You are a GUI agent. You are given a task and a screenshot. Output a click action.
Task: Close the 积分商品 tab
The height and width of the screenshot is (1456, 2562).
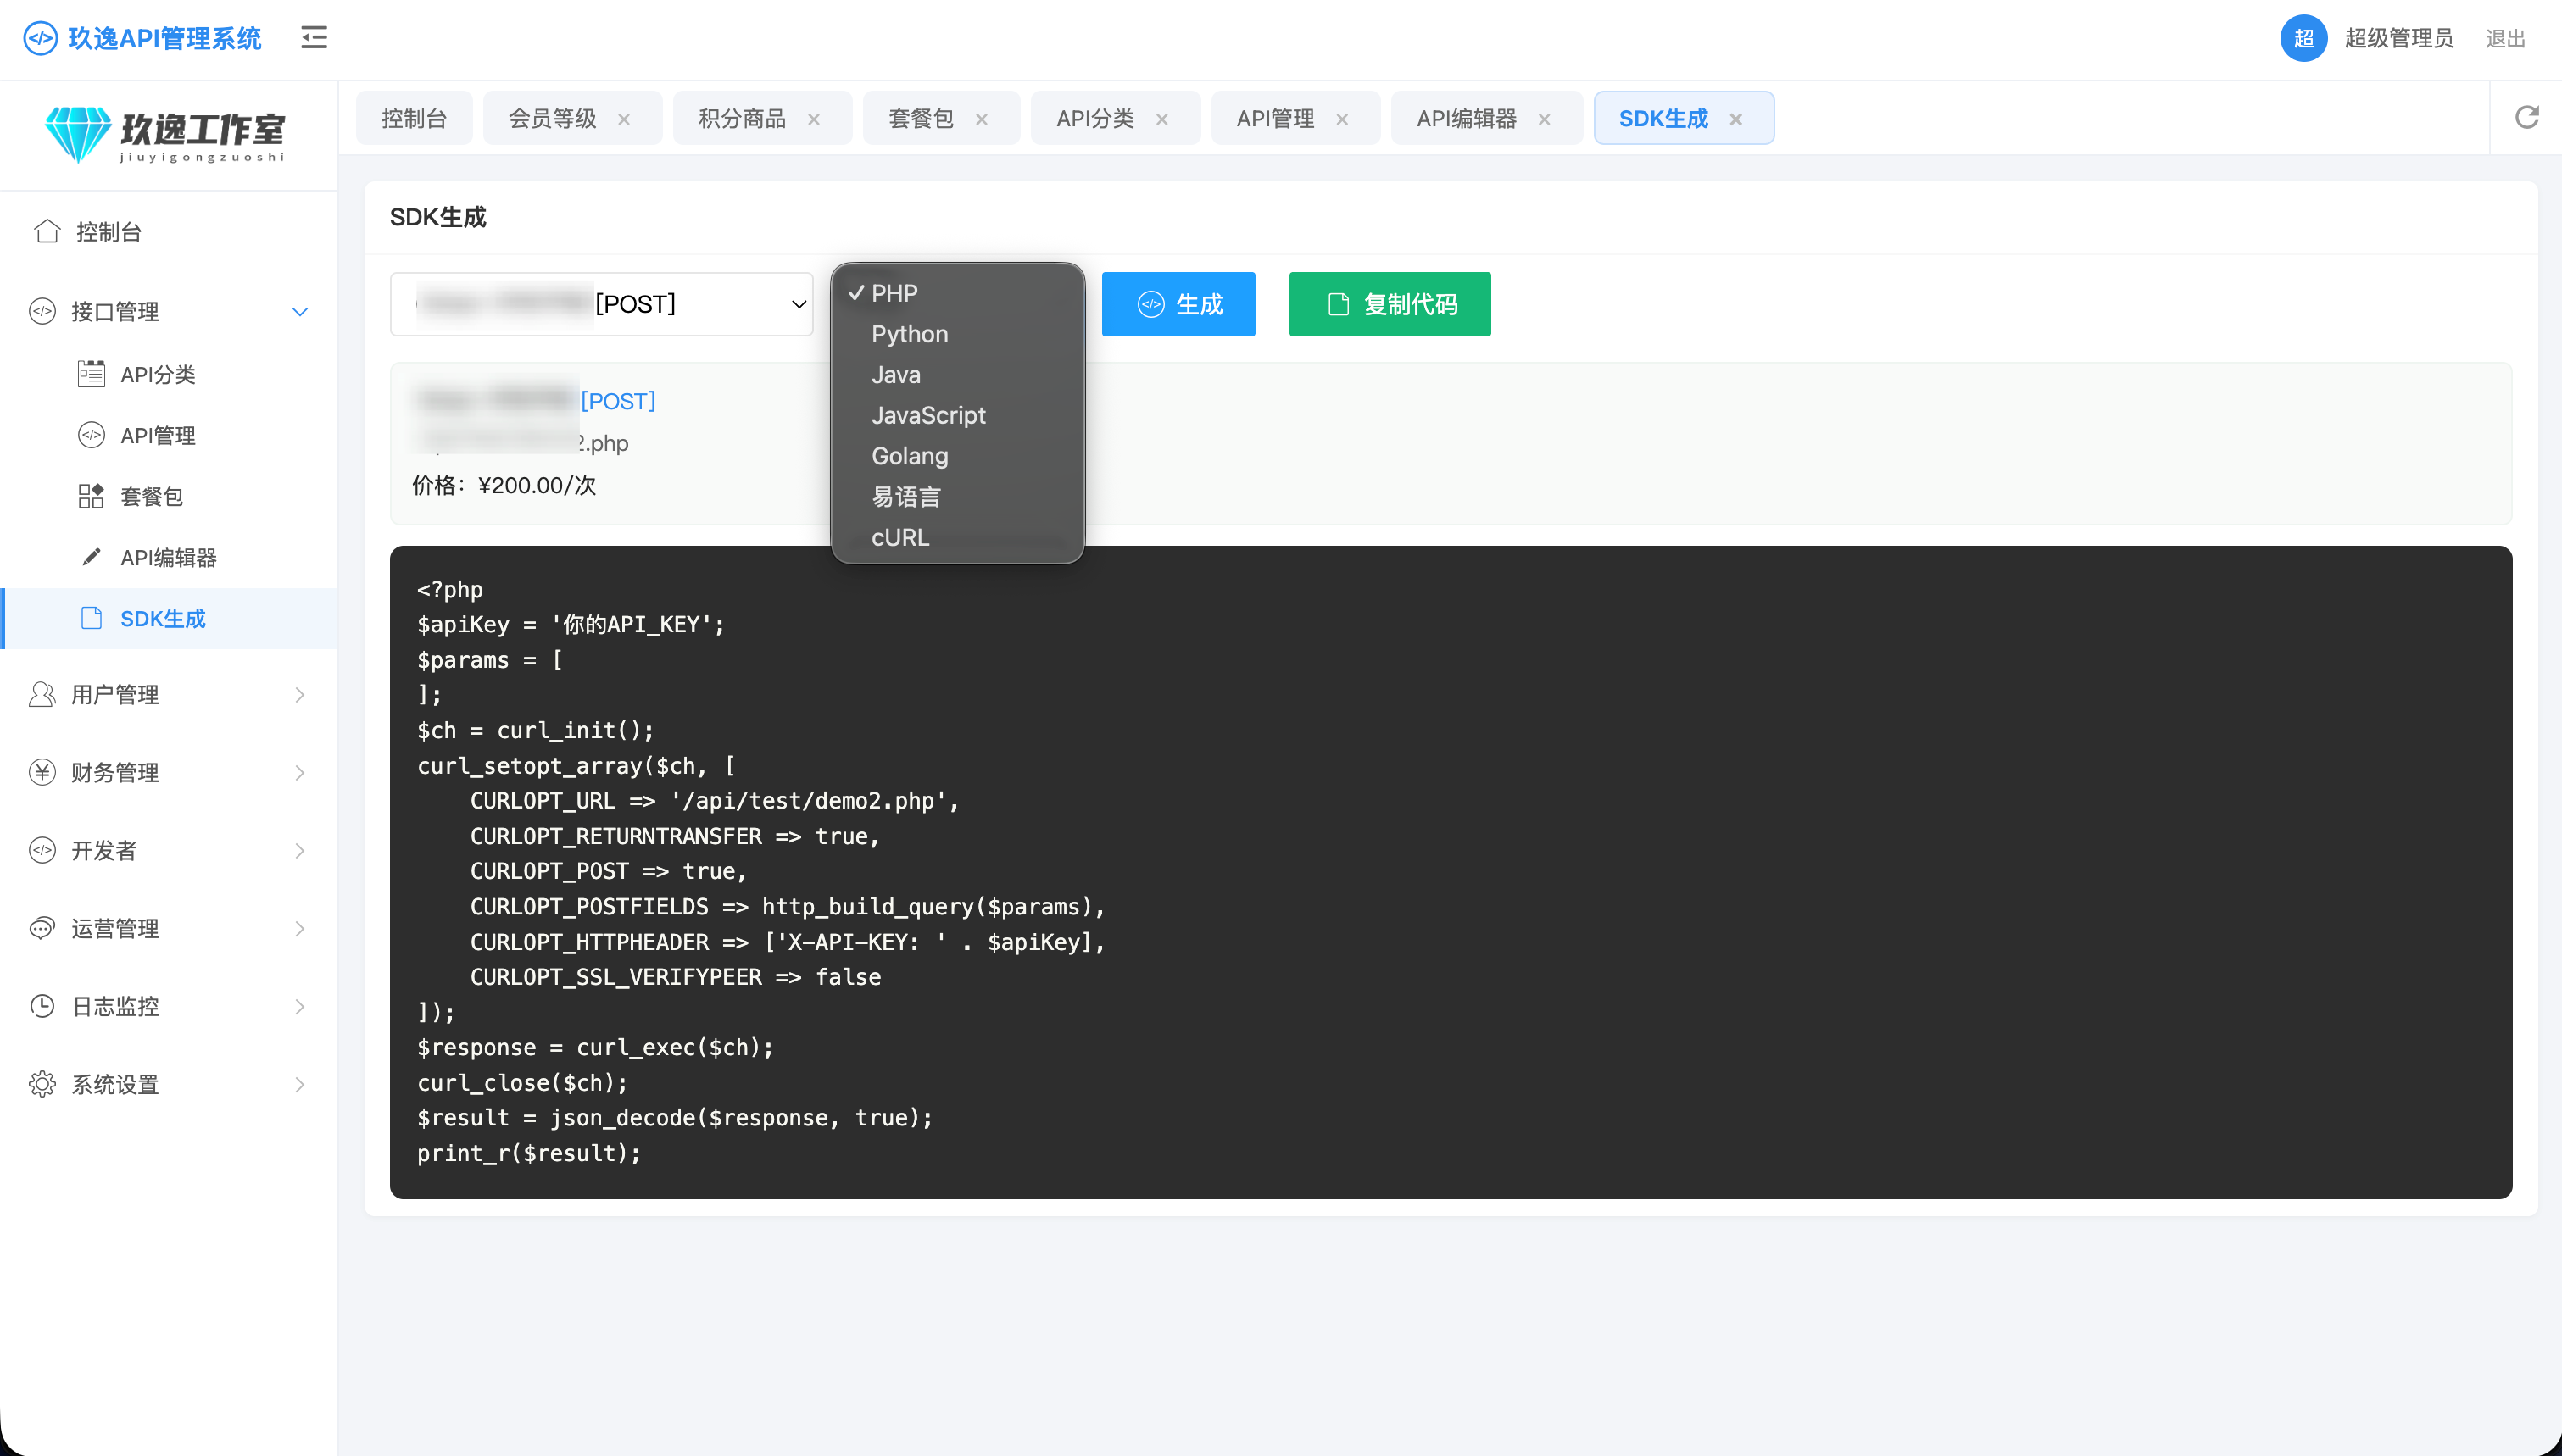tap(814, 119)
